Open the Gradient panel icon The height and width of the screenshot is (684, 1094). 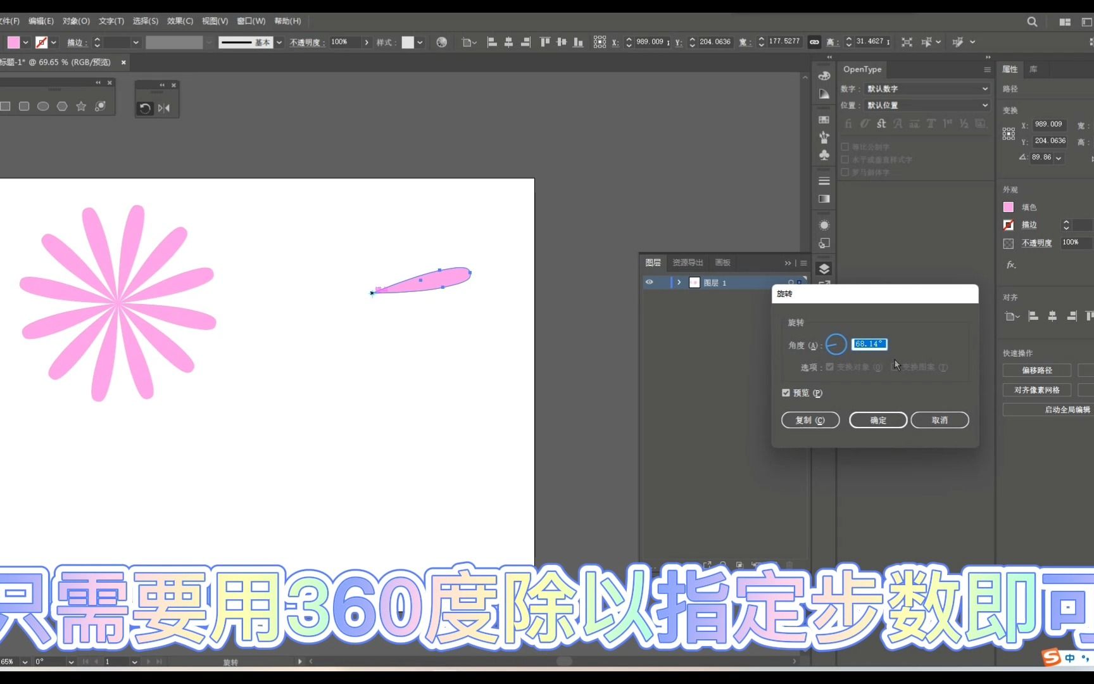pyautogui.click(x=824, y=198)
